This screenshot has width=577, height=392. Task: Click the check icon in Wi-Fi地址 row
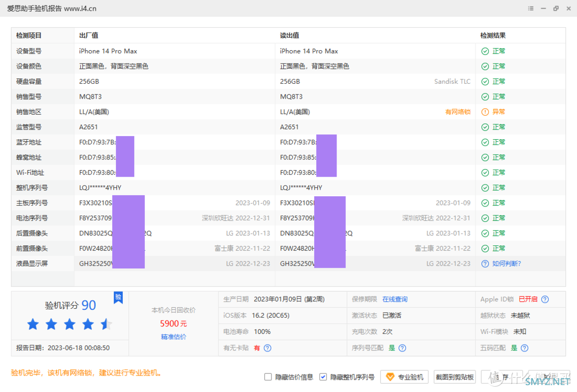[x=485, y=173]
